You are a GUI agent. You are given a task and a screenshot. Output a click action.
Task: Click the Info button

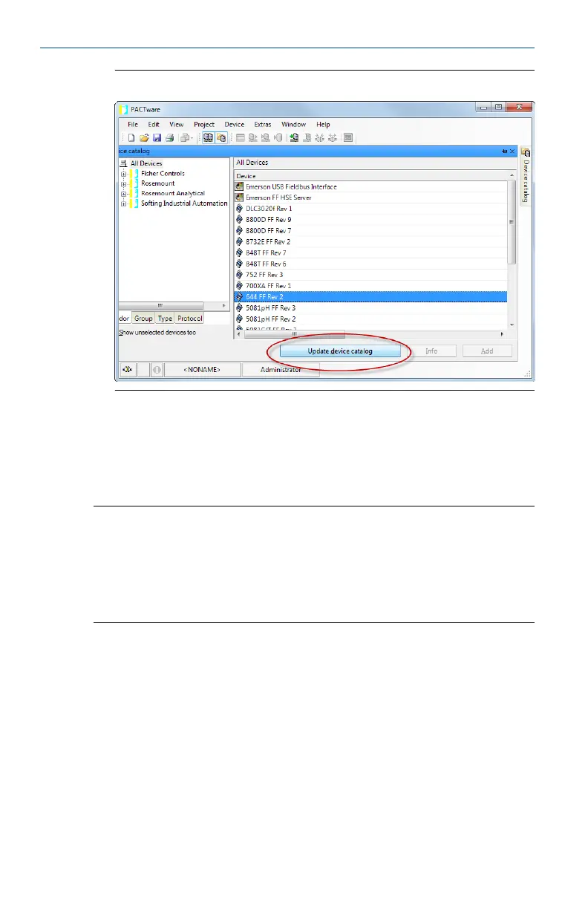pos(431,351)
